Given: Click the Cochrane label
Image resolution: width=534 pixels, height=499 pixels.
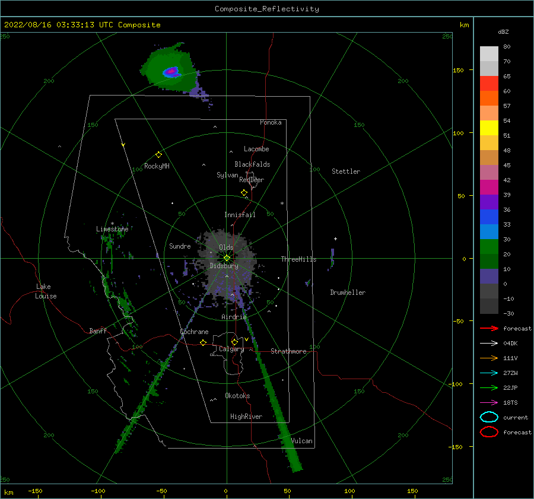Looking at the screenshot, I should (194, 332).
